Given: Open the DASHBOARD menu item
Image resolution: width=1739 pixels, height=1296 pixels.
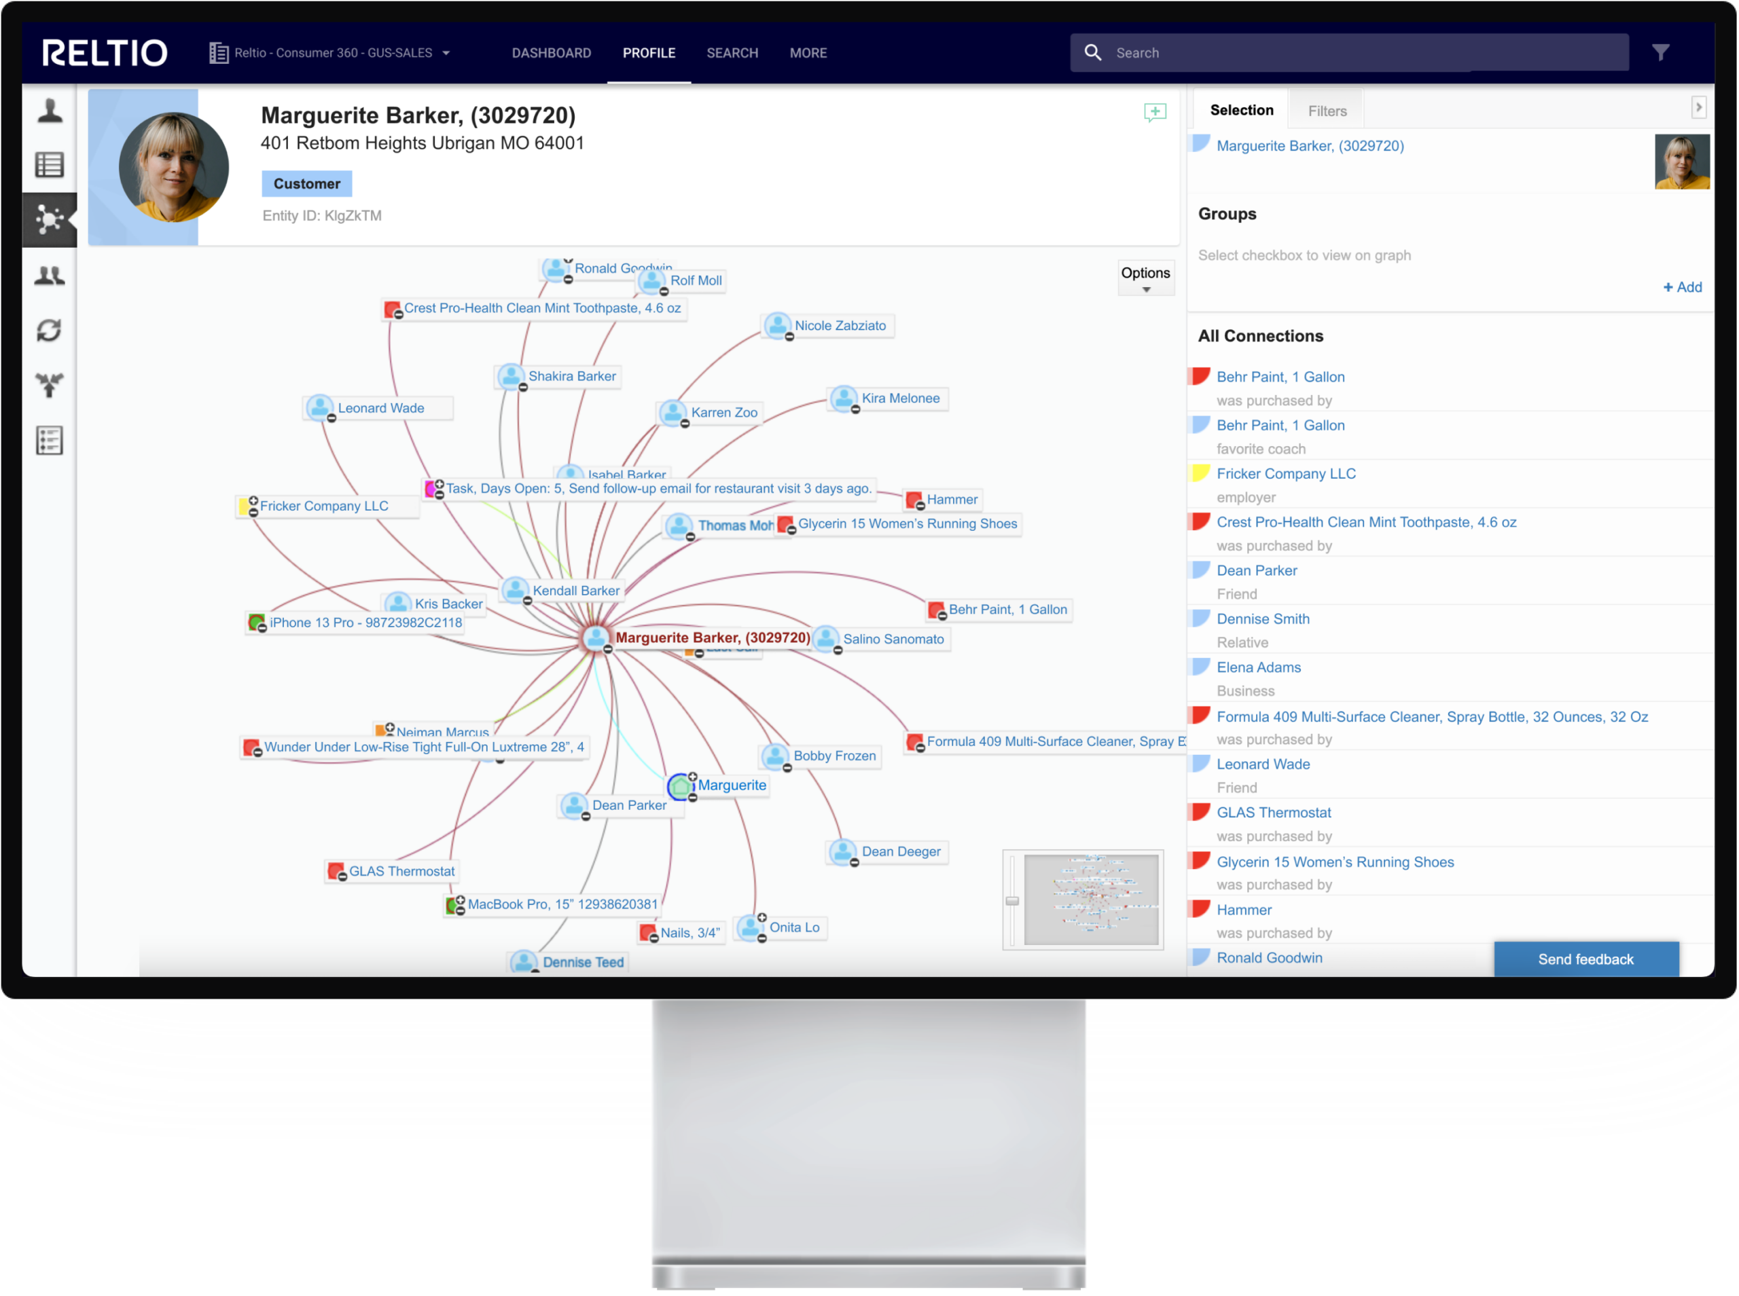Looking at the screenshot, I should coord(551,52).
